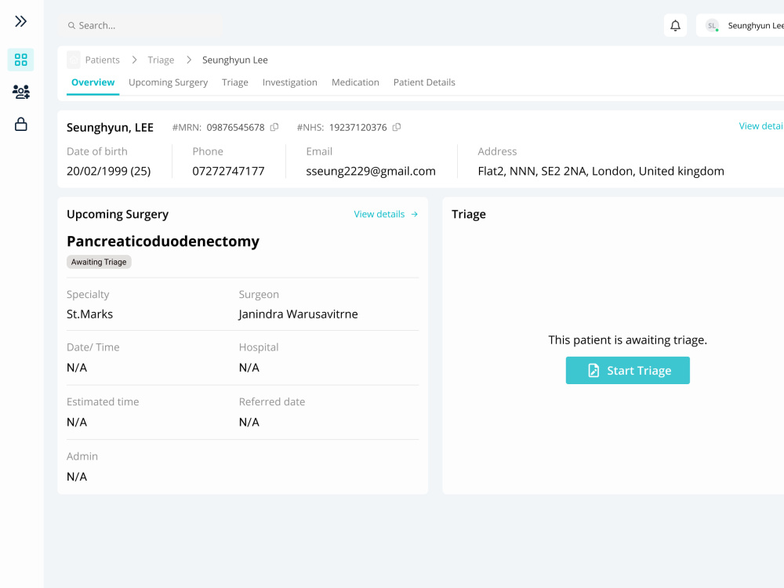Screen dimensions: 784x588
Task: Expand the sidebar with double chevron icon
Action: (20, 21)
